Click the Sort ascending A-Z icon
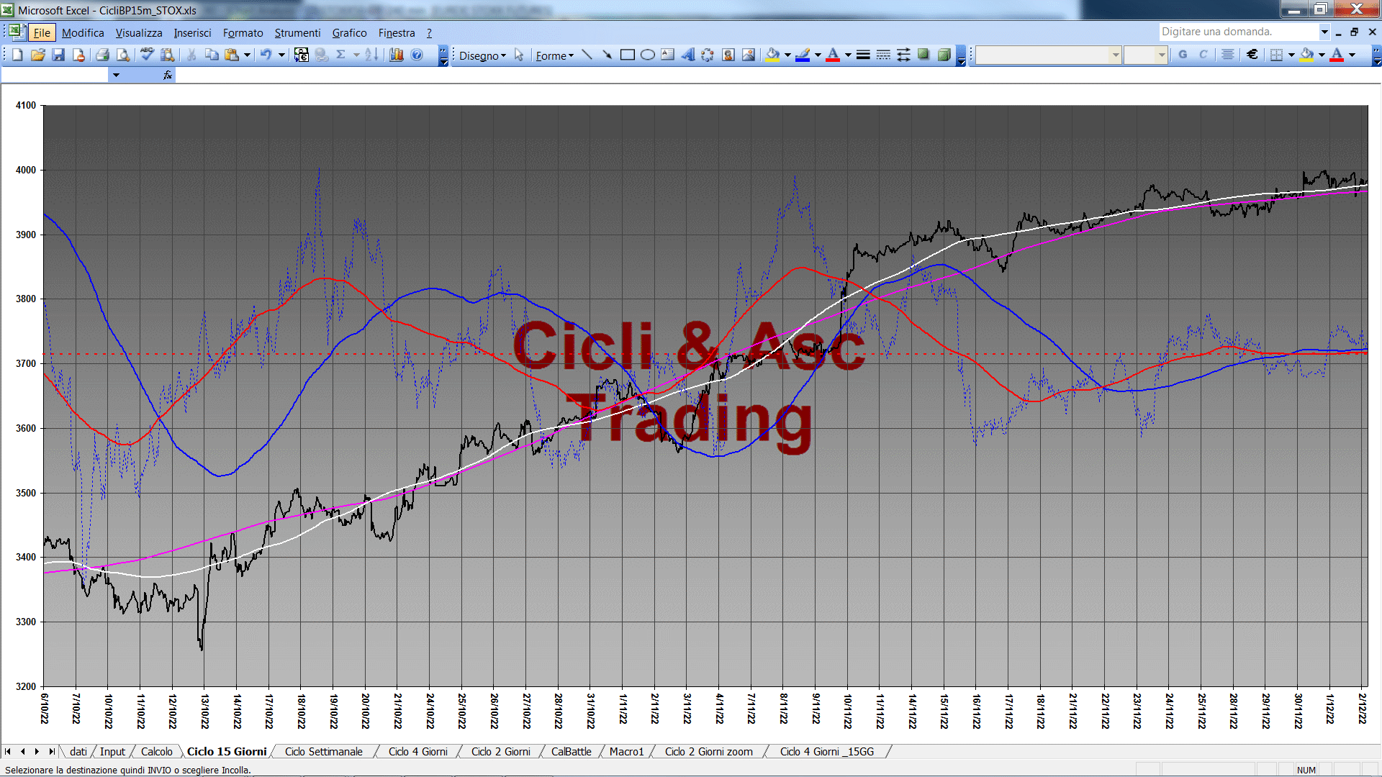This screenshot has width=1382, height=777. click(x=371, y=55)
